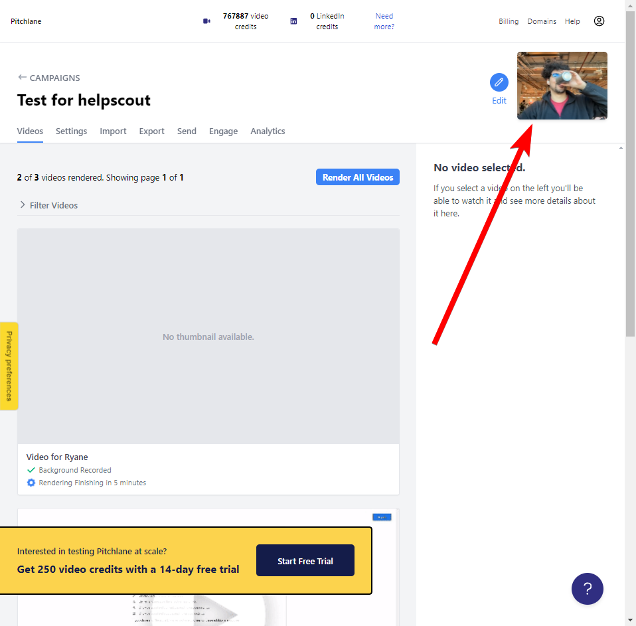Click the Edit label under the pencil

click(499, 101)
